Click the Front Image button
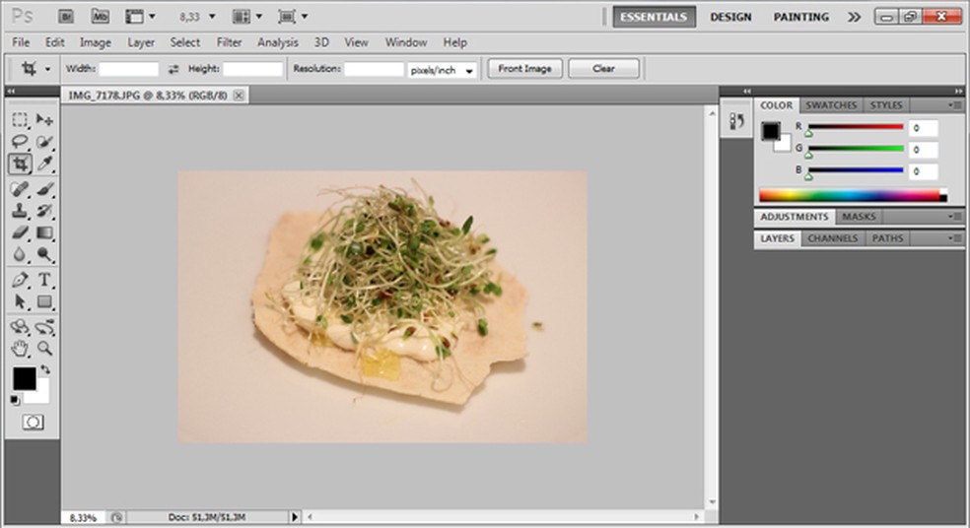Viewport: 970px width, 528px height. point(524,69)
